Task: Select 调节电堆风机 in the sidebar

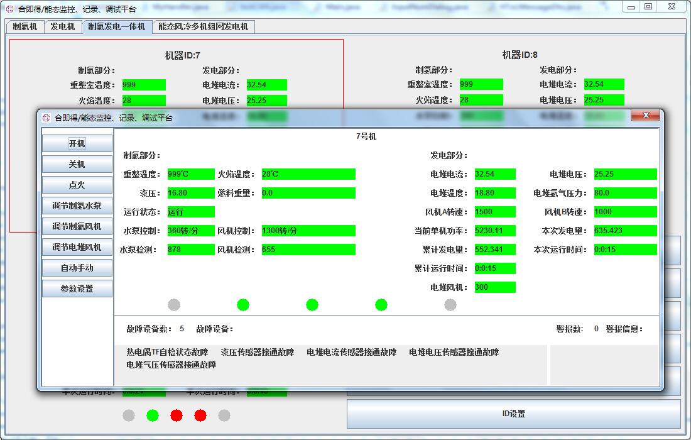Action: 77,247
